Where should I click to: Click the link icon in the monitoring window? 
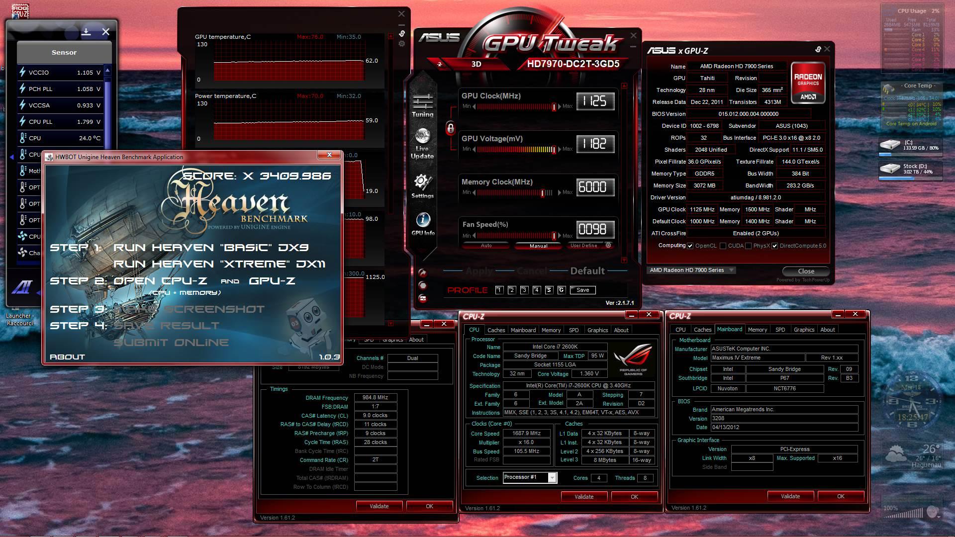click(401, 34)
